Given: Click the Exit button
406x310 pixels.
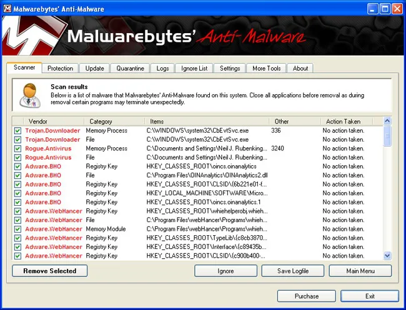Looking at the screenshot, I should click(370, 296).
